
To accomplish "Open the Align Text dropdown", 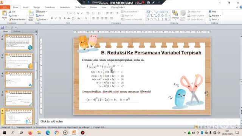I will click(128, 15).
